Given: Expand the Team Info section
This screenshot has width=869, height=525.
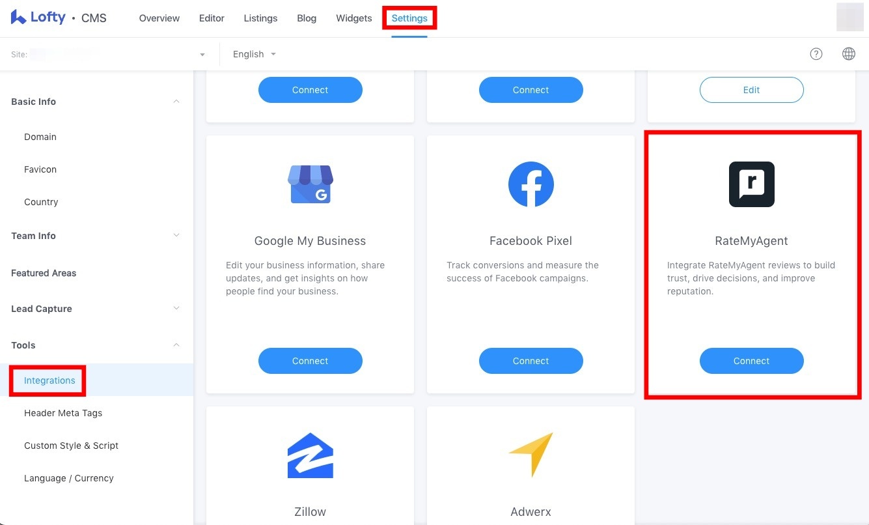Looking at the screenshot, I should (176, 236).
